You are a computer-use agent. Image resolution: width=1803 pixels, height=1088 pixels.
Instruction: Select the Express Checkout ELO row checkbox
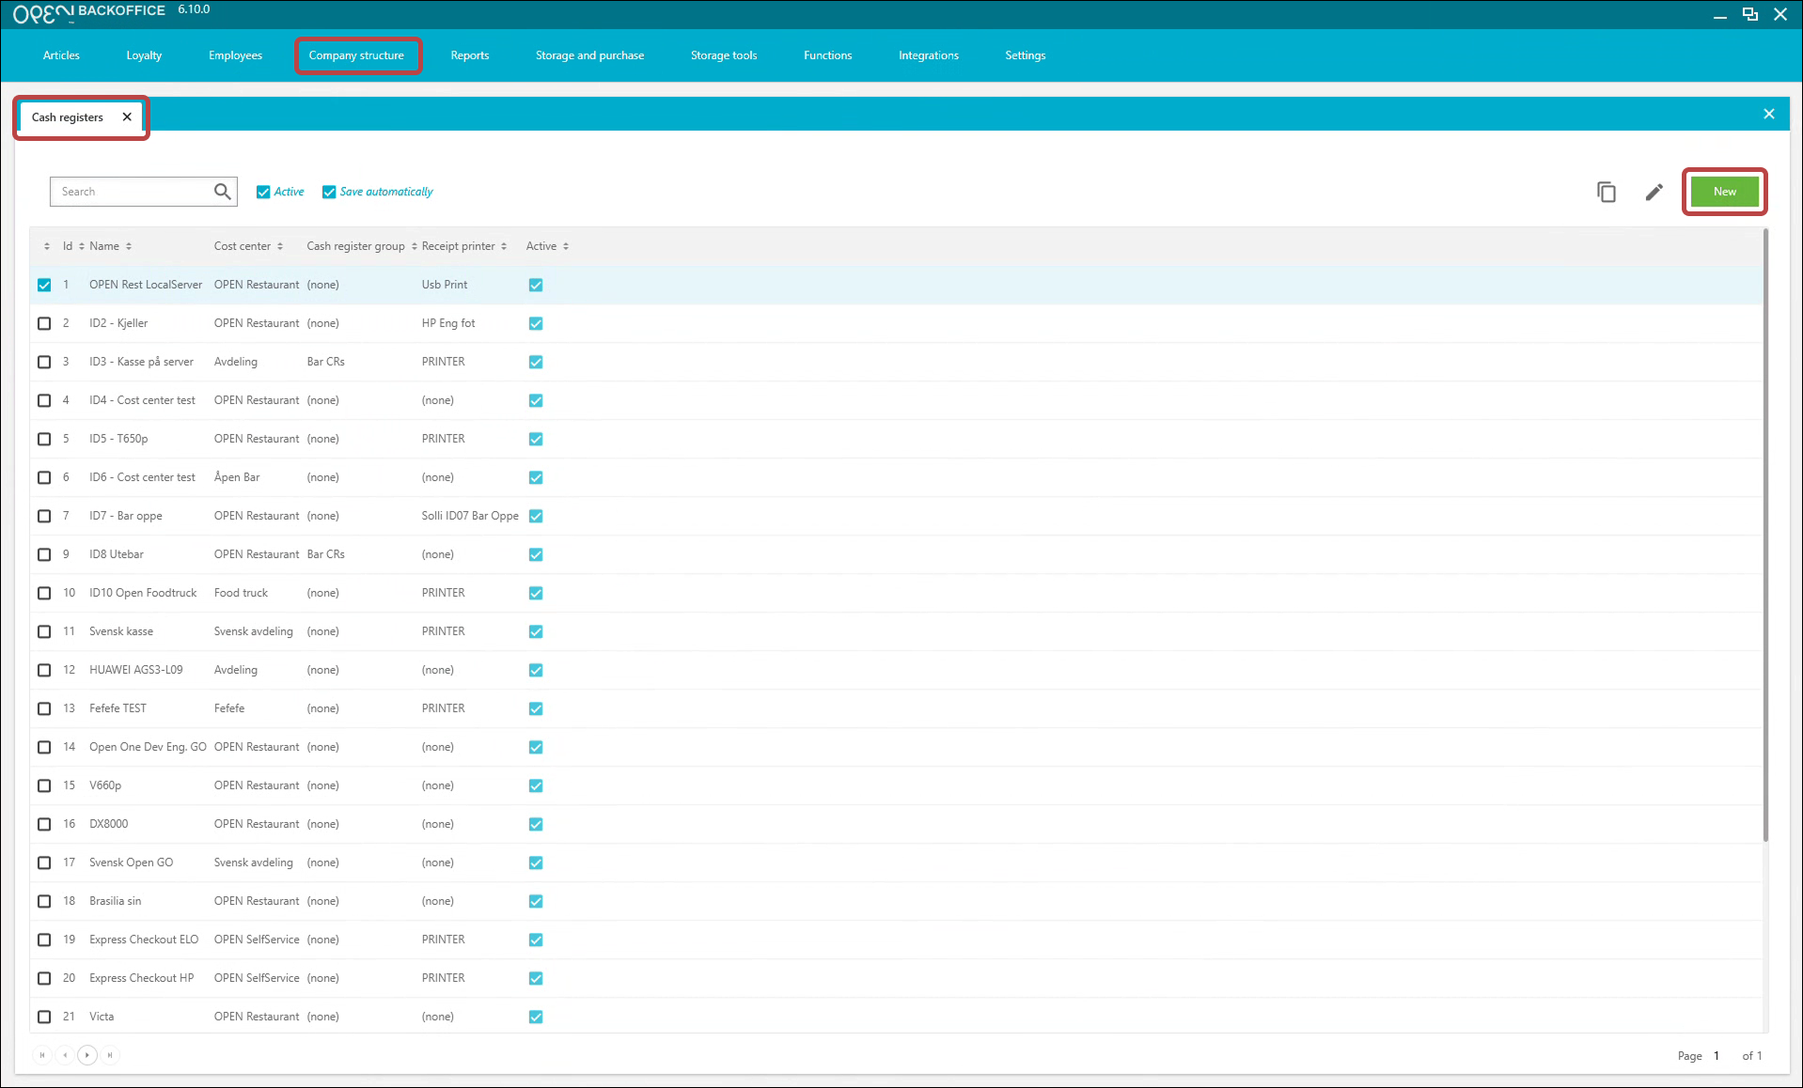click(44, 940)
